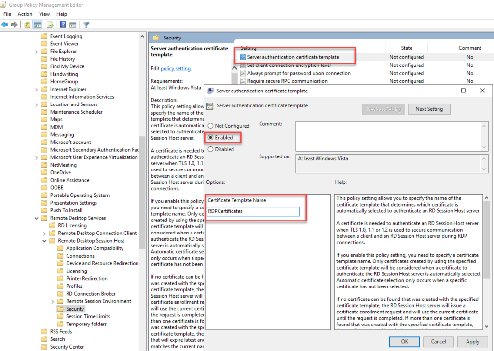Click icon of Always prompt for password row
The height and width of the screenshot is (351, 494).
[243, 73]
